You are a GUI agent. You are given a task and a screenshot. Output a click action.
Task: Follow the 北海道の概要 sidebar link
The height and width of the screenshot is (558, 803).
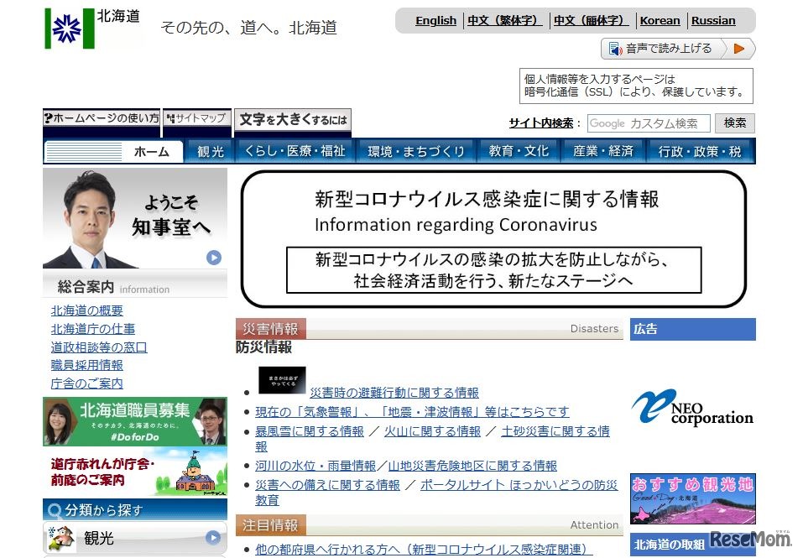(86, 310)
